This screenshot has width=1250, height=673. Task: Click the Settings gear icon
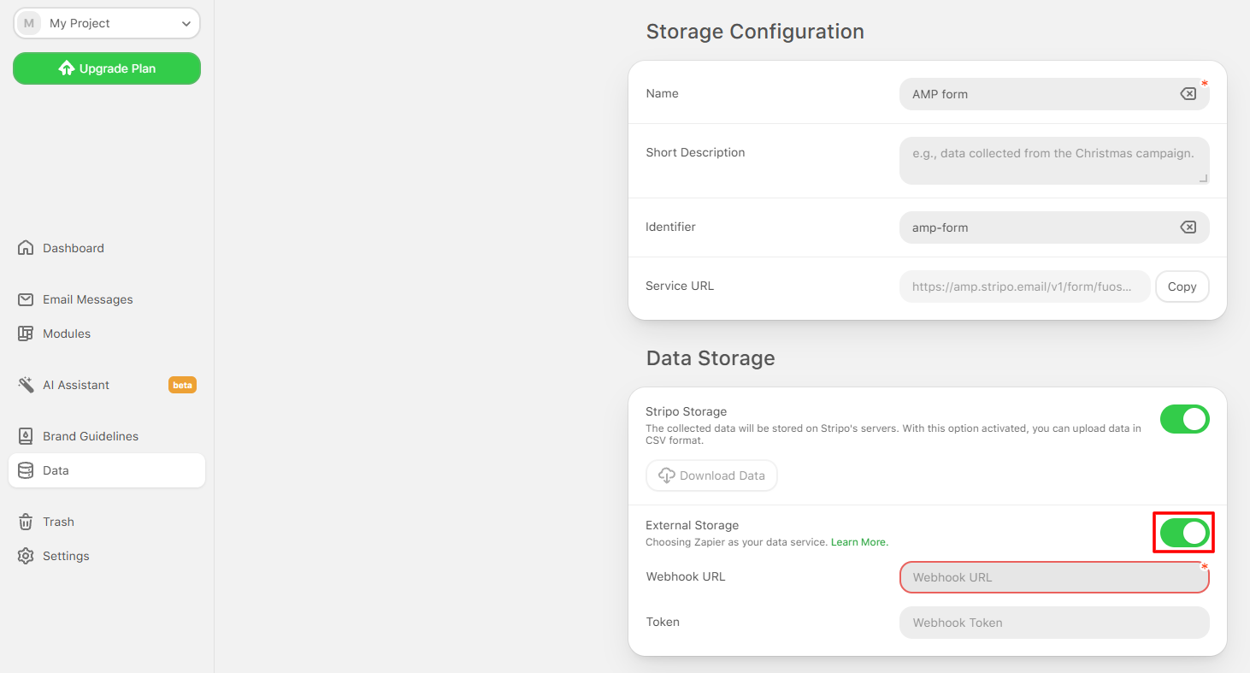click(26, 556)
